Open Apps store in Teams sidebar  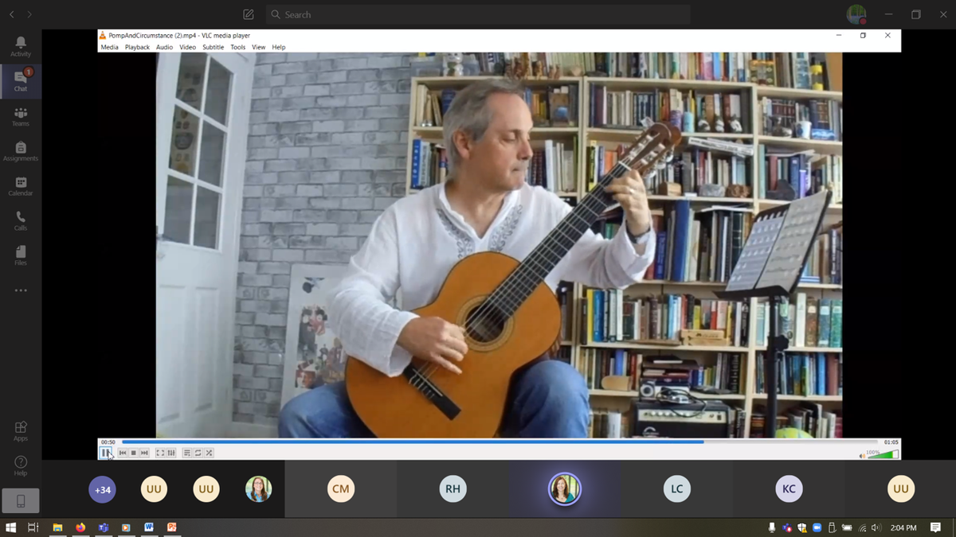21,431
